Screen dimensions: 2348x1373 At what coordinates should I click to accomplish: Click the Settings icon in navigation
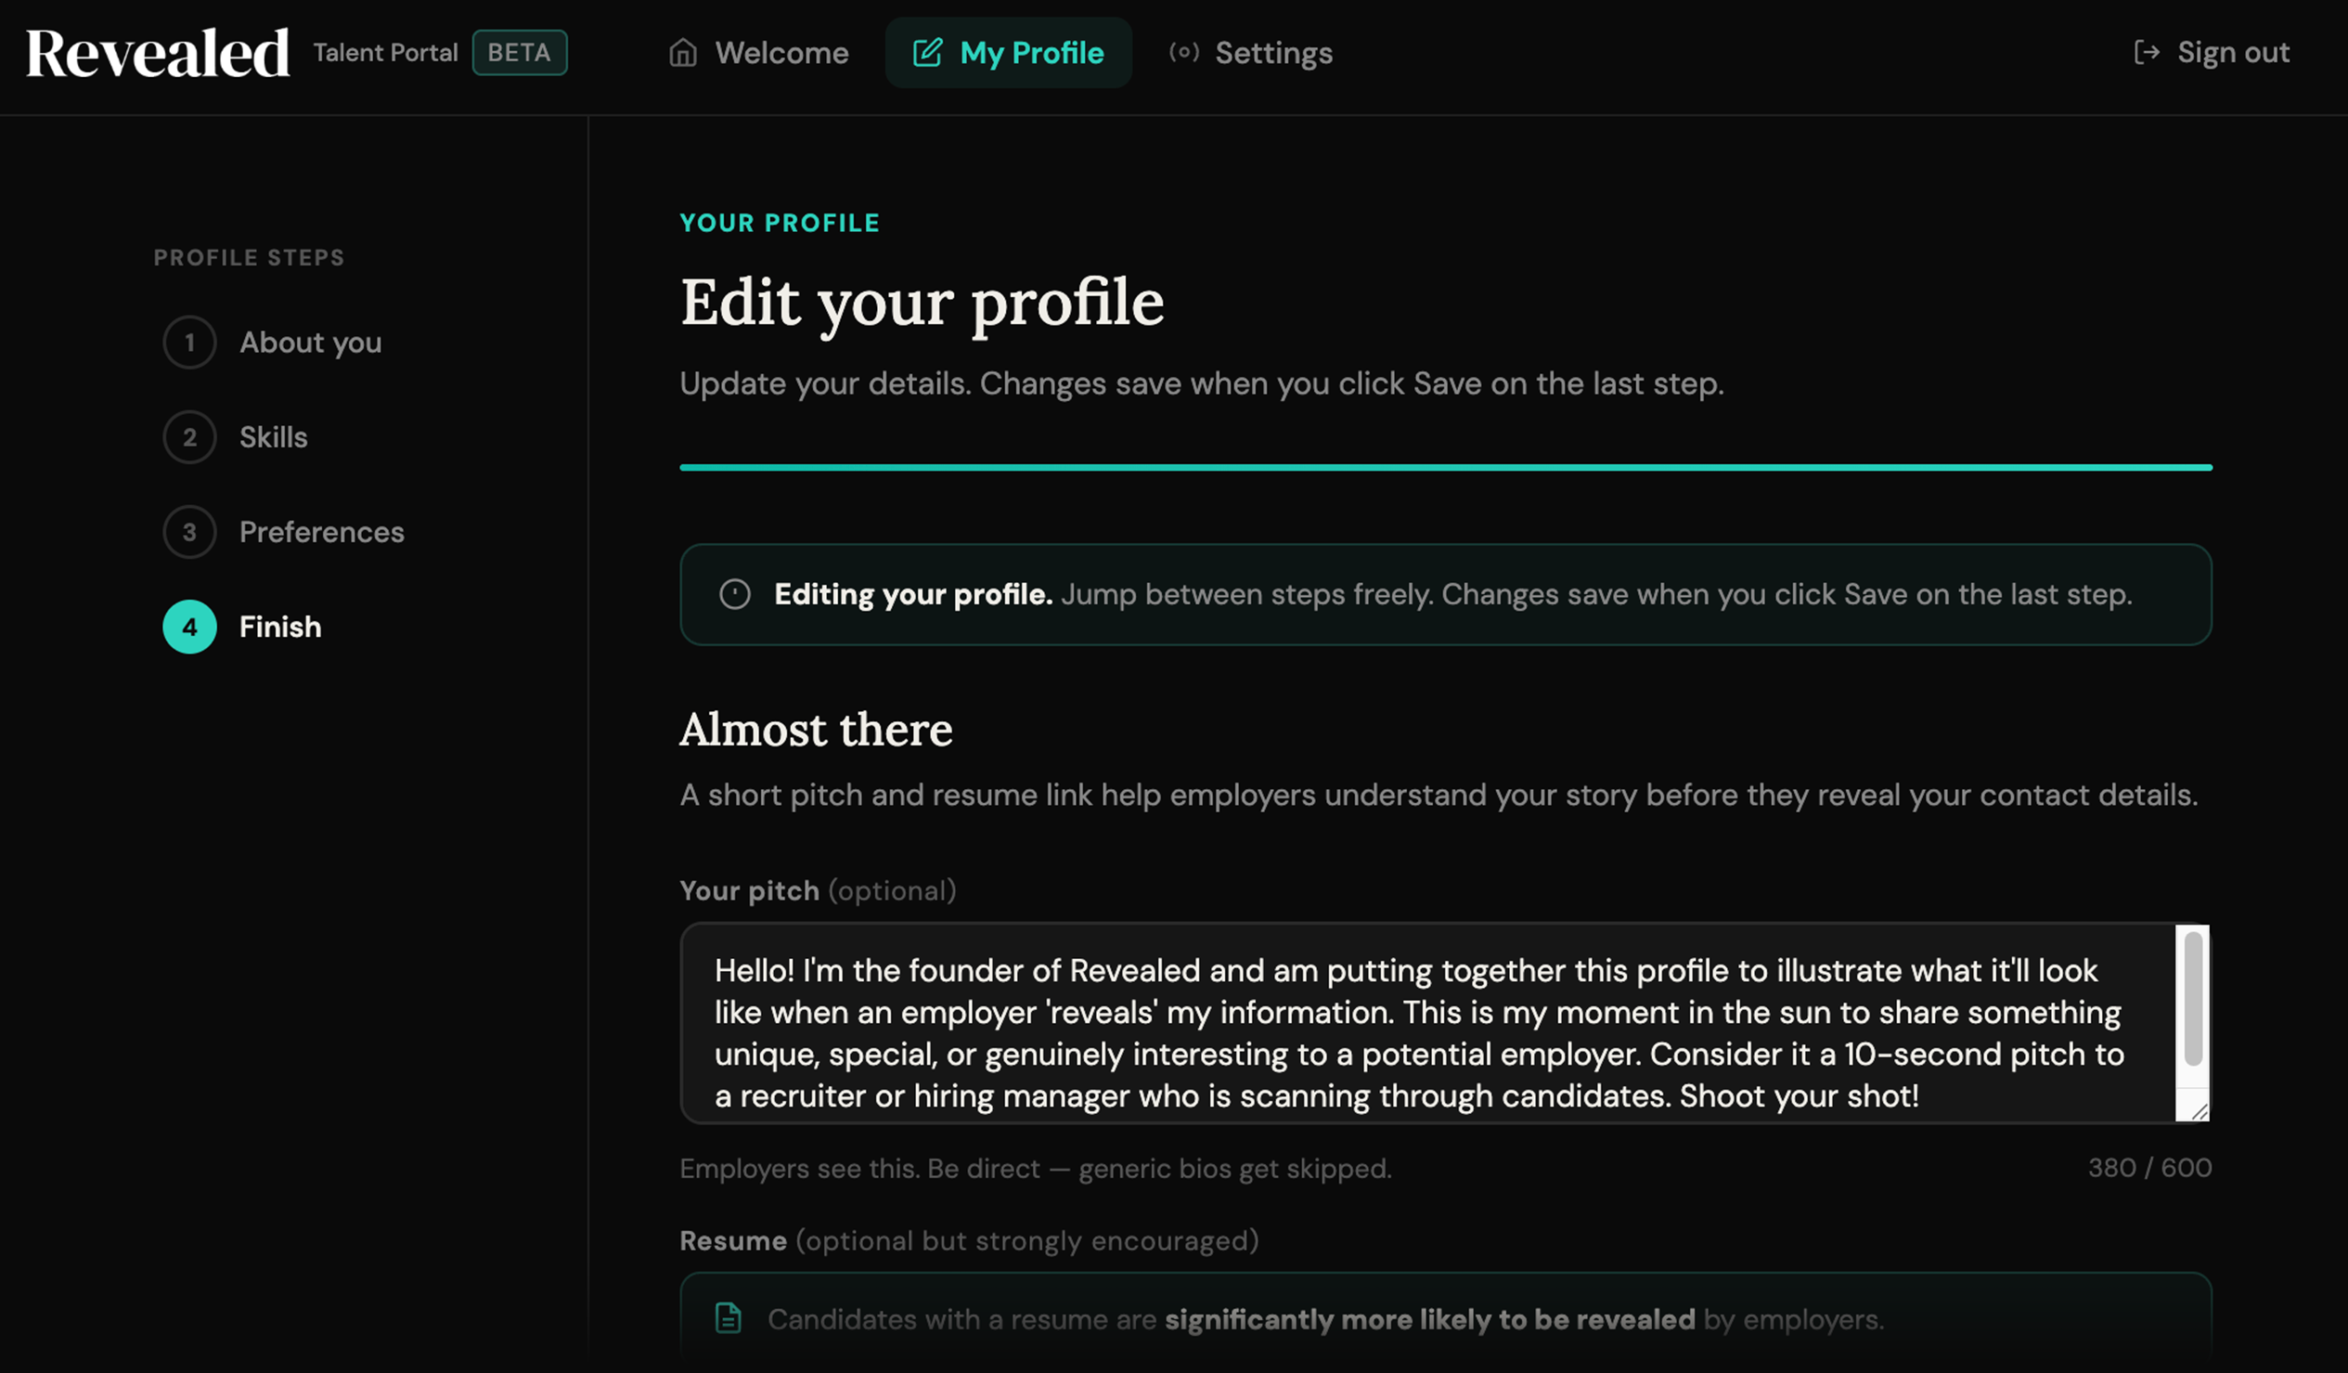(x=1183, y=52)
